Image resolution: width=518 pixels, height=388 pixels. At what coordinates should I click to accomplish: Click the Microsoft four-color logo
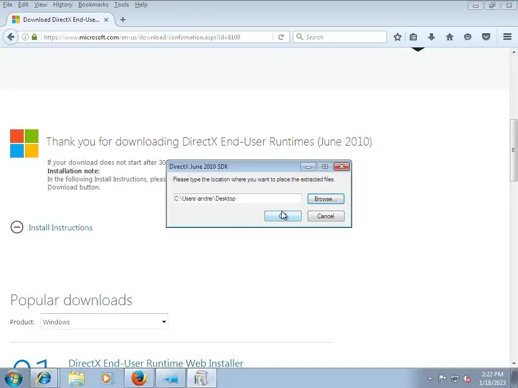pos(24,143)
